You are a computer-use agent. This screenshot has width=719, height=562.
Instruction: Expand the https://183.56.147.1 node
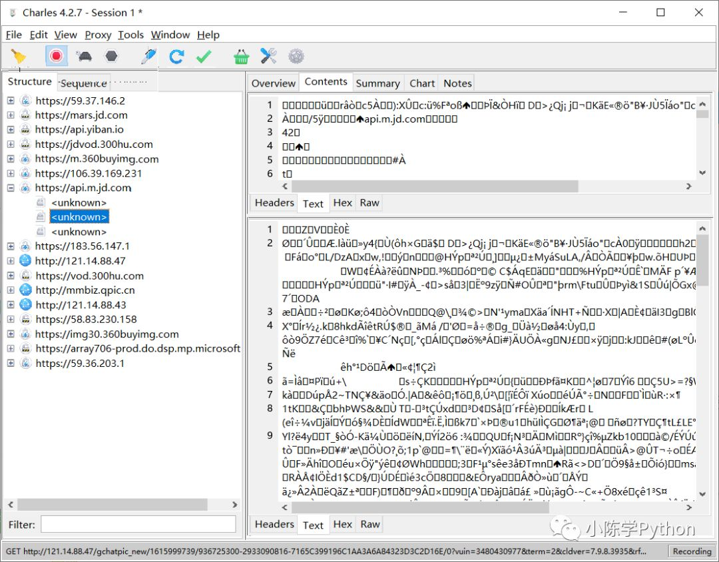pos(11,246)
